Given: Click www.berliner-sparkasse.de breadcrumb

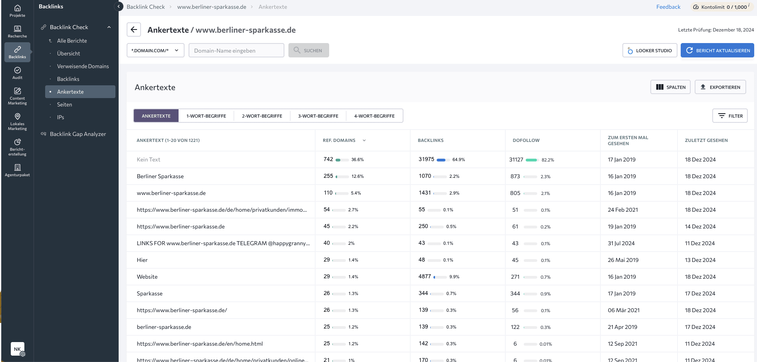Looking at the screenshot, I should [212, 7].
